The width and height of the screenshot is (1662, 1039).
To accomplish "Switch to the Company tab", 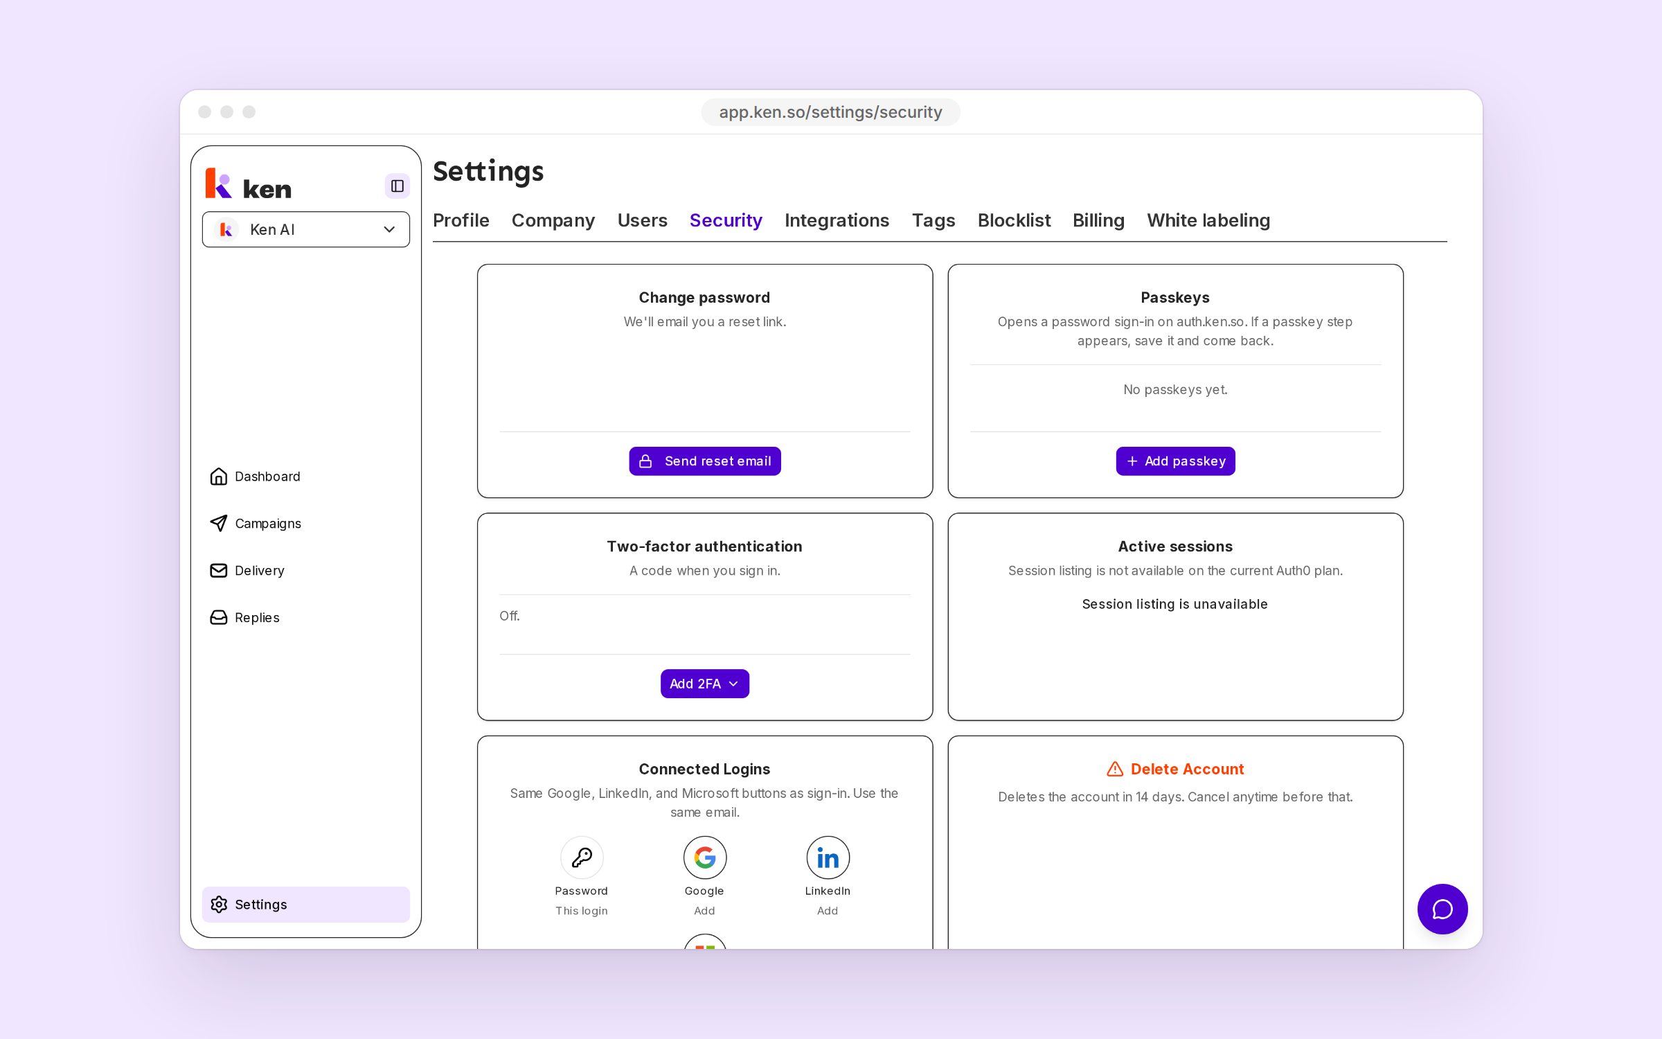I will tap(553, 220).
